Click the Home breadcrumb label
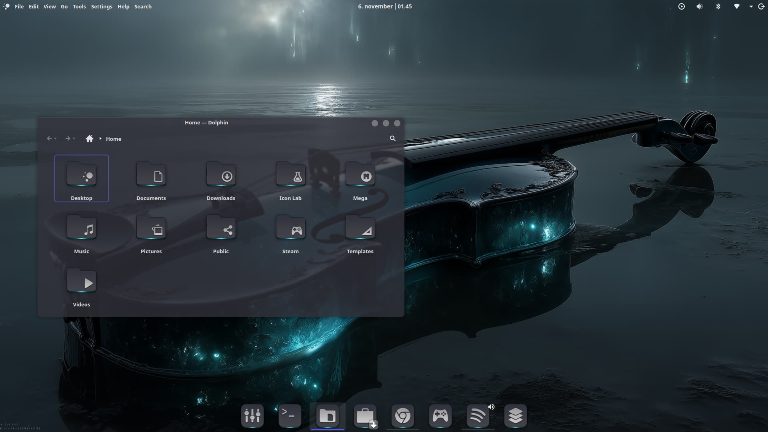The image size is (768, 432). pyautogui.click(x=114, y=139)
